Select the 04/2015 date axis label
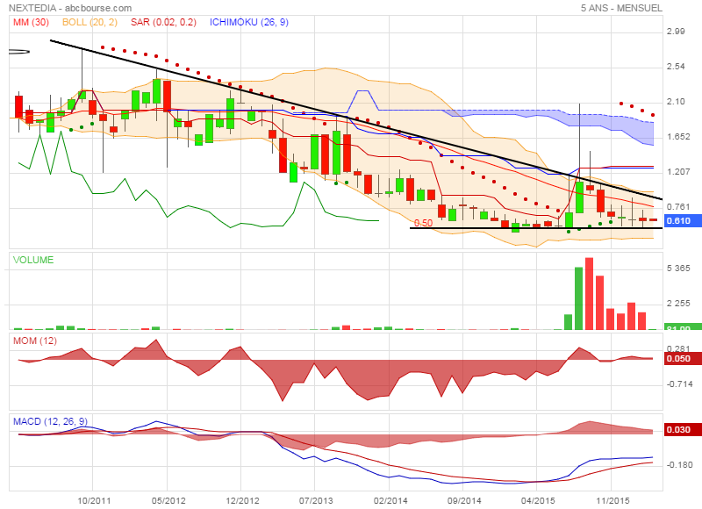The width and height of the screenshot is (702, 509). [538, 500]
